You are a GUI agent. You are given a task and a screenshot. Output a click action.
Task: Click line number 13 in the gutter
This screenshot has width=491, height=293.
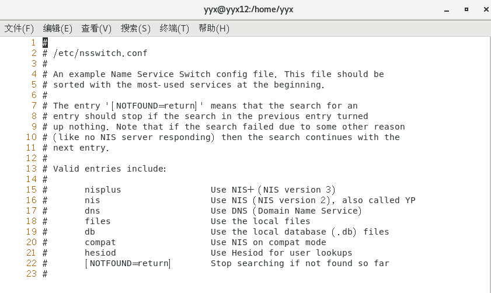(x=32, y=169)
